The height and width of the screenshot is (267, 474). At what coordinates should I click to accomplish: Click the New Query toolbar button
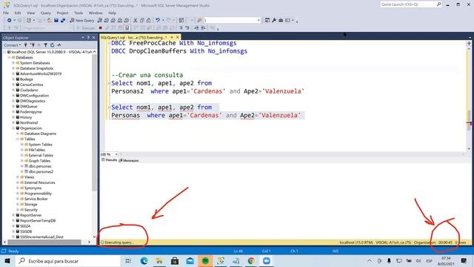click(x=82, y=20)
